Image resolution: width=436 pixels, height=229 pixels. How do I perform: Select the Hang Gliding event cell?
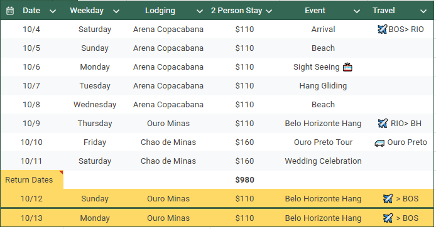coord(323,86)
